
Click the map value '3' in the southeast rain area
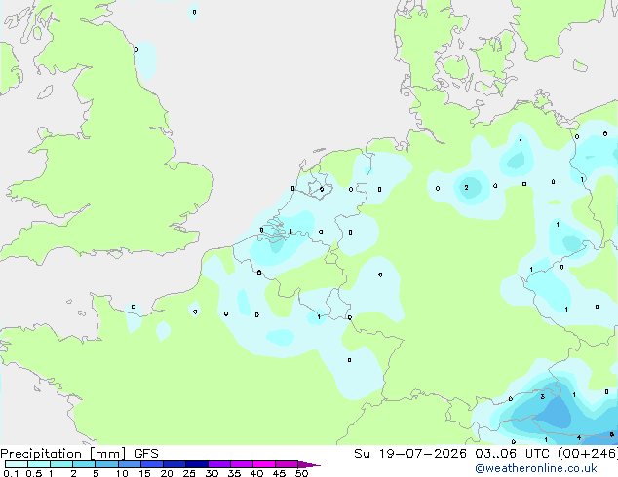[x=543, y=397]
